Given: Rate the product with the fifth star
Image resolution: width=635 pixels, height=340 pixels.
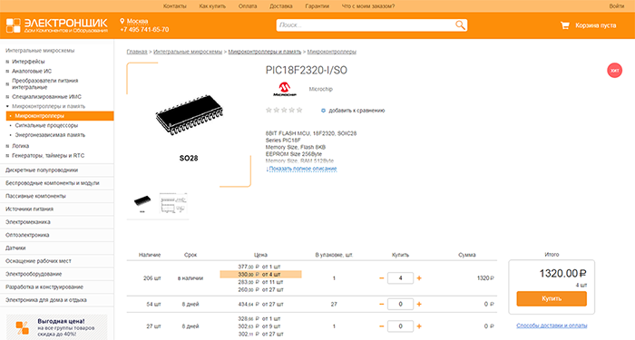Looking at the screenshot, I should click(299, 110).
